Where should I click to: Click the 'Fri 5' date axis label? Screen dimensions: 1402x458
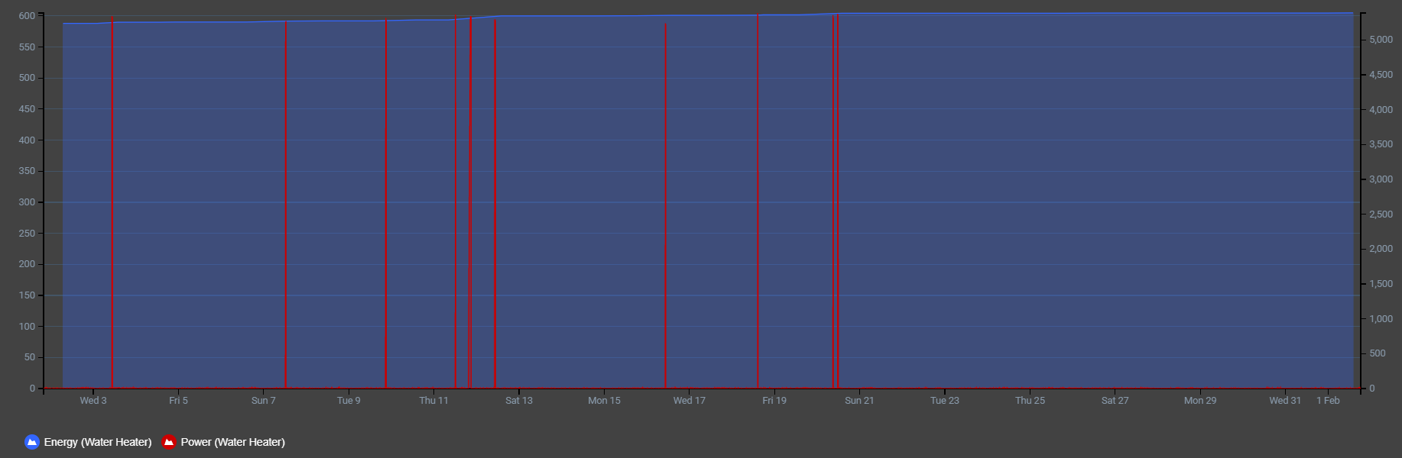click(178, 401)
